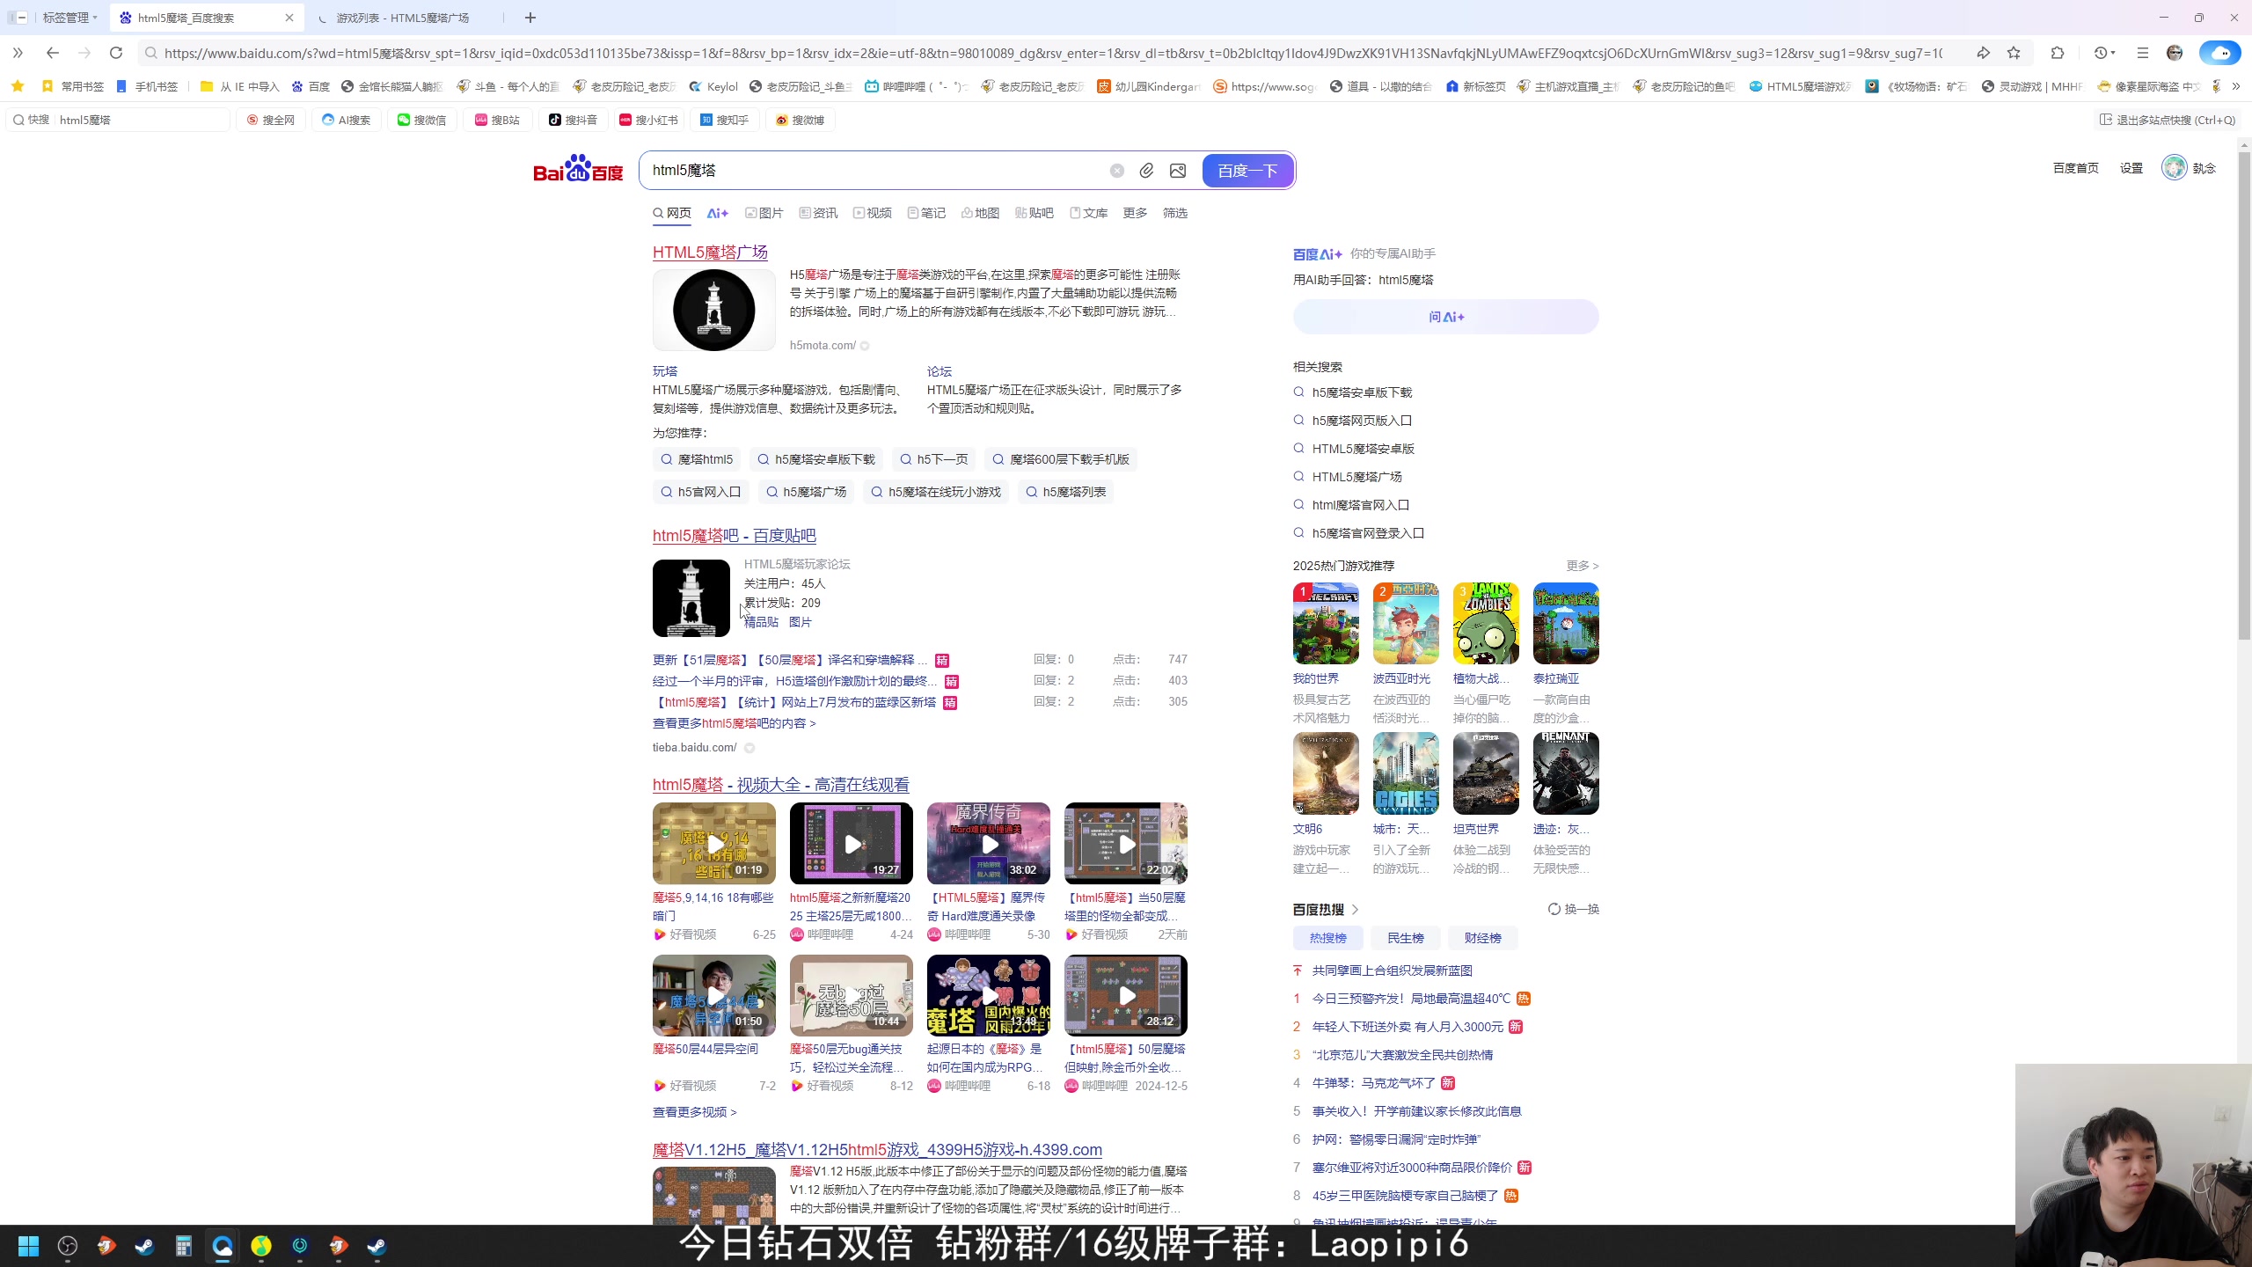Image resolution: width=2252 pixels, height=1267 pixels.
Task: Open 设置 in Baidu header
Action: pyautogui.click(x=2131, y=168)
